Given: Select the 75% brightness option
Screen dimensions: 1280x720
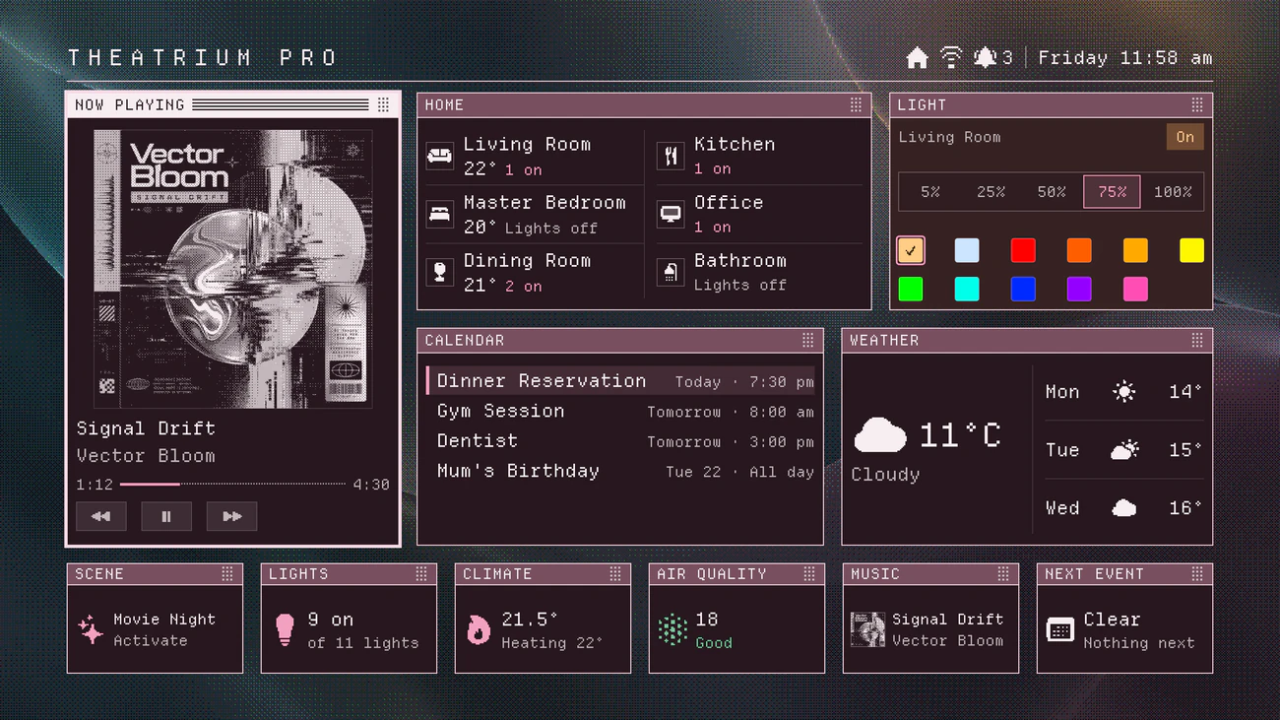Looking at the screenshot, I should coord(1112,192).
